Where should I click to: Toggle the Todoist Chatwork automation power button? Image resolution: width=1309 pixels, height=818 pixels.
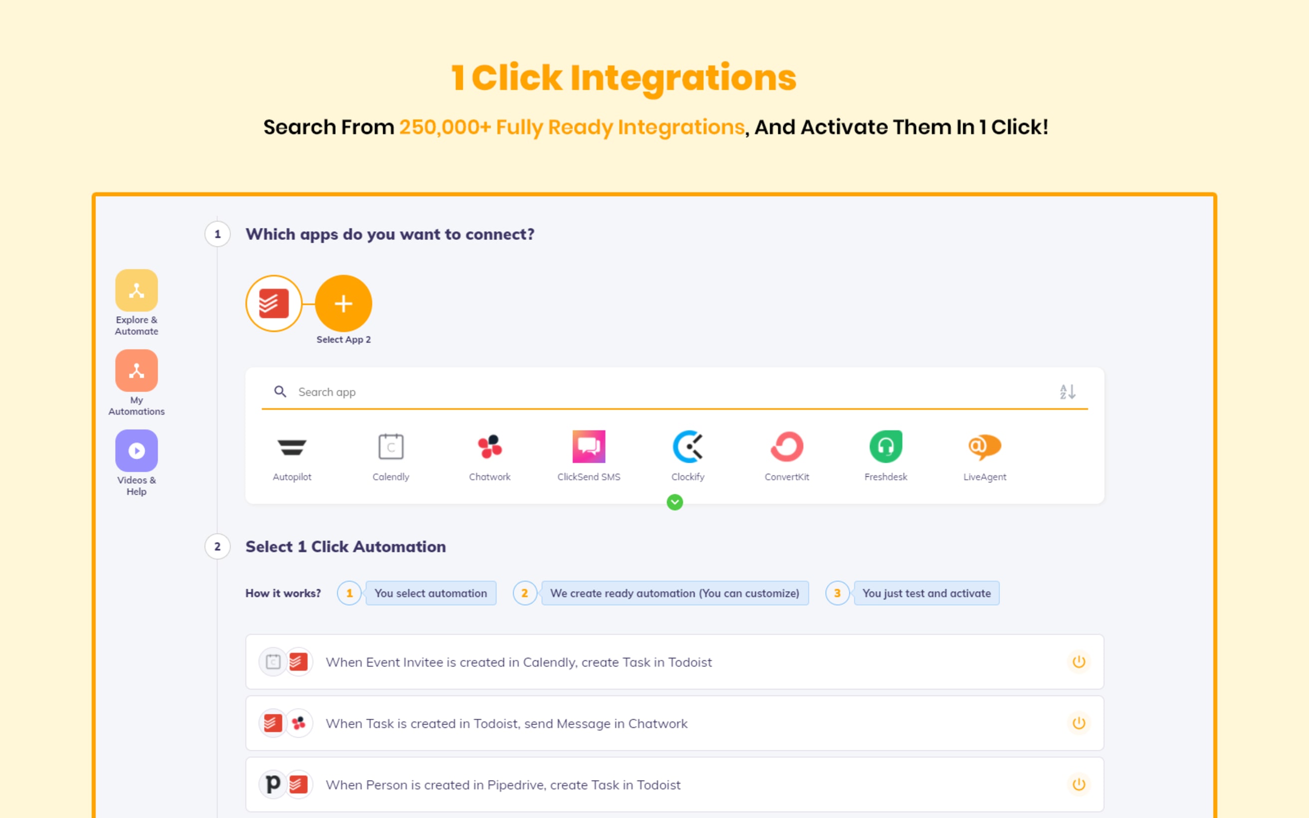[1079, 723]
